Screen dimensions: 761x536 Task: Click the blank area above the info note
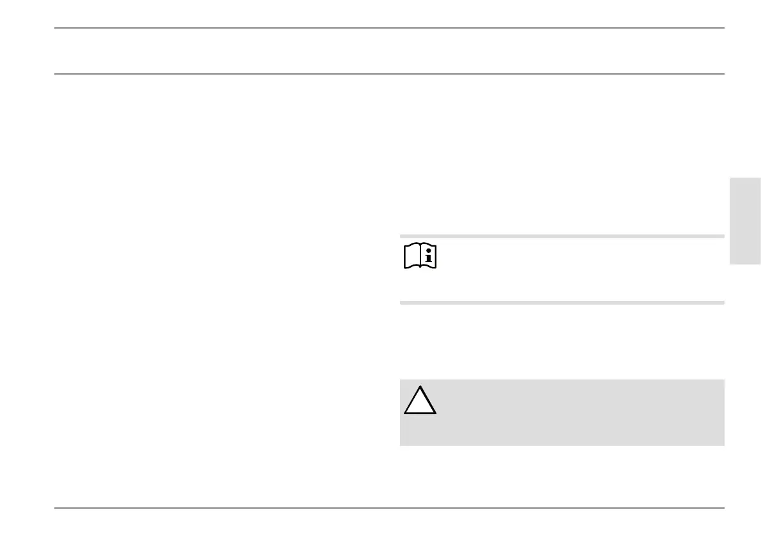[x=562, y=155]
